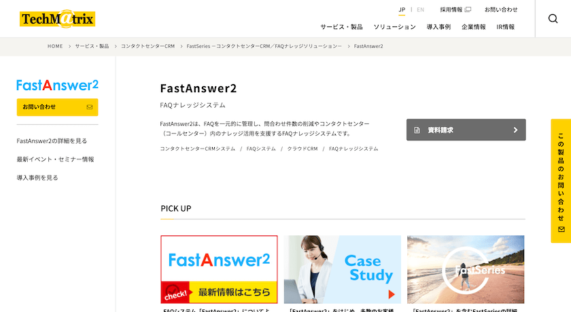Open the 採用情報 external link
571x312 pixels.
click(455, 9)
